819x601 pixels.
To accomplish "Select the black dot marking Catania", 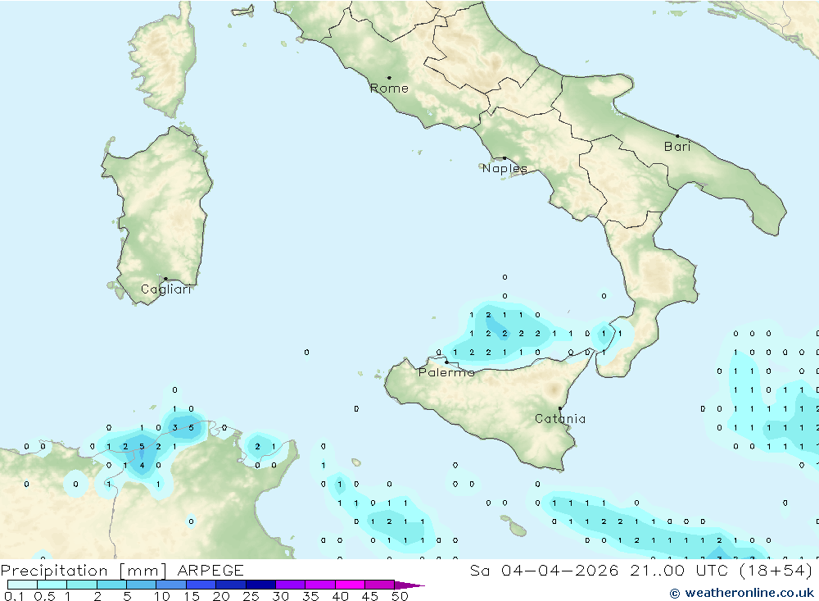I will [560, 408].
